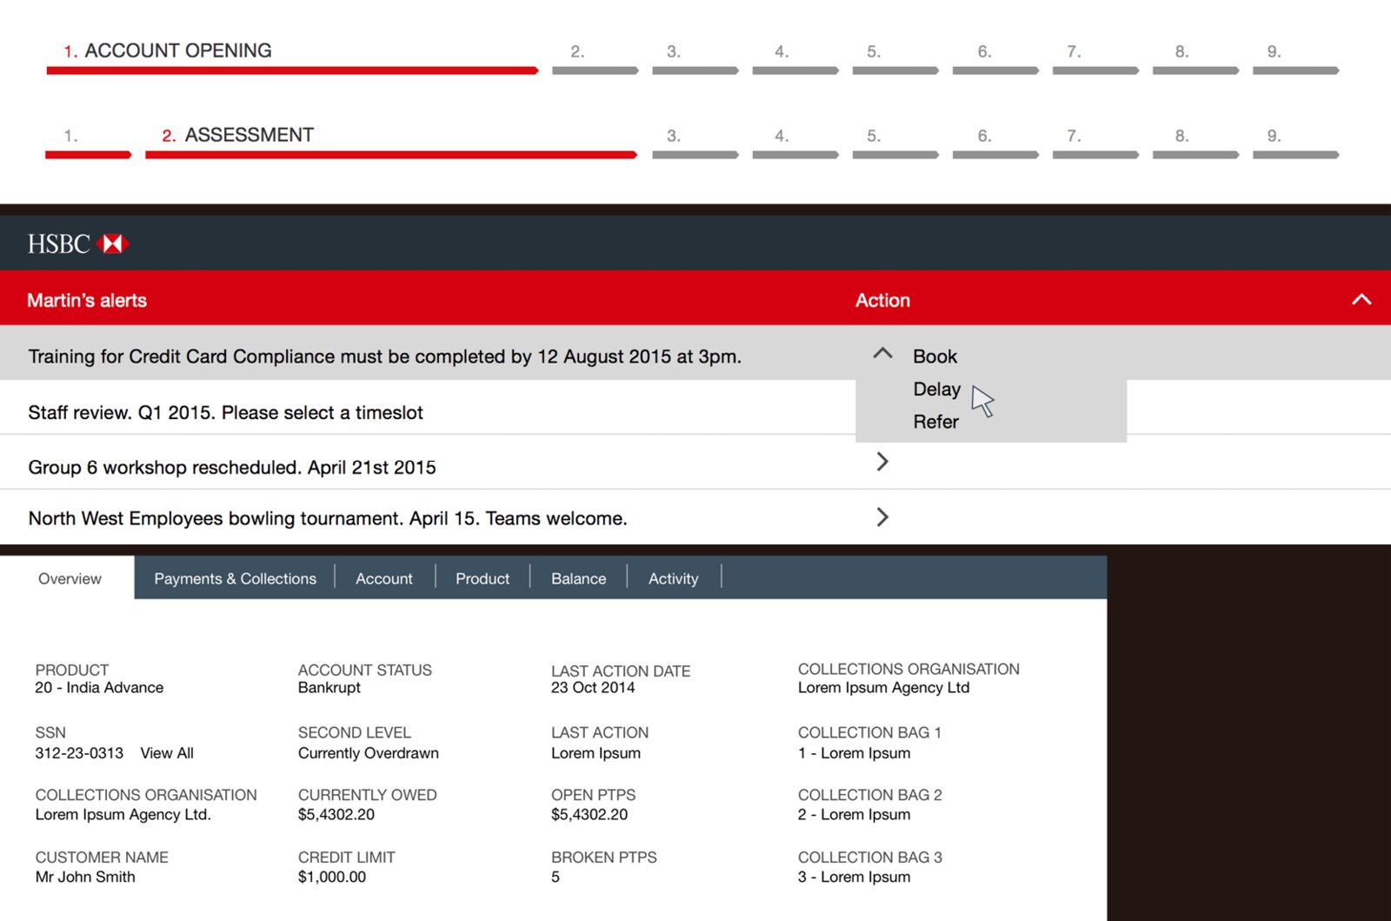This screenshot has height=921, width=1391.
Task: Click the last action date 23 Oct 2014
Action: [x=593, y=687]
